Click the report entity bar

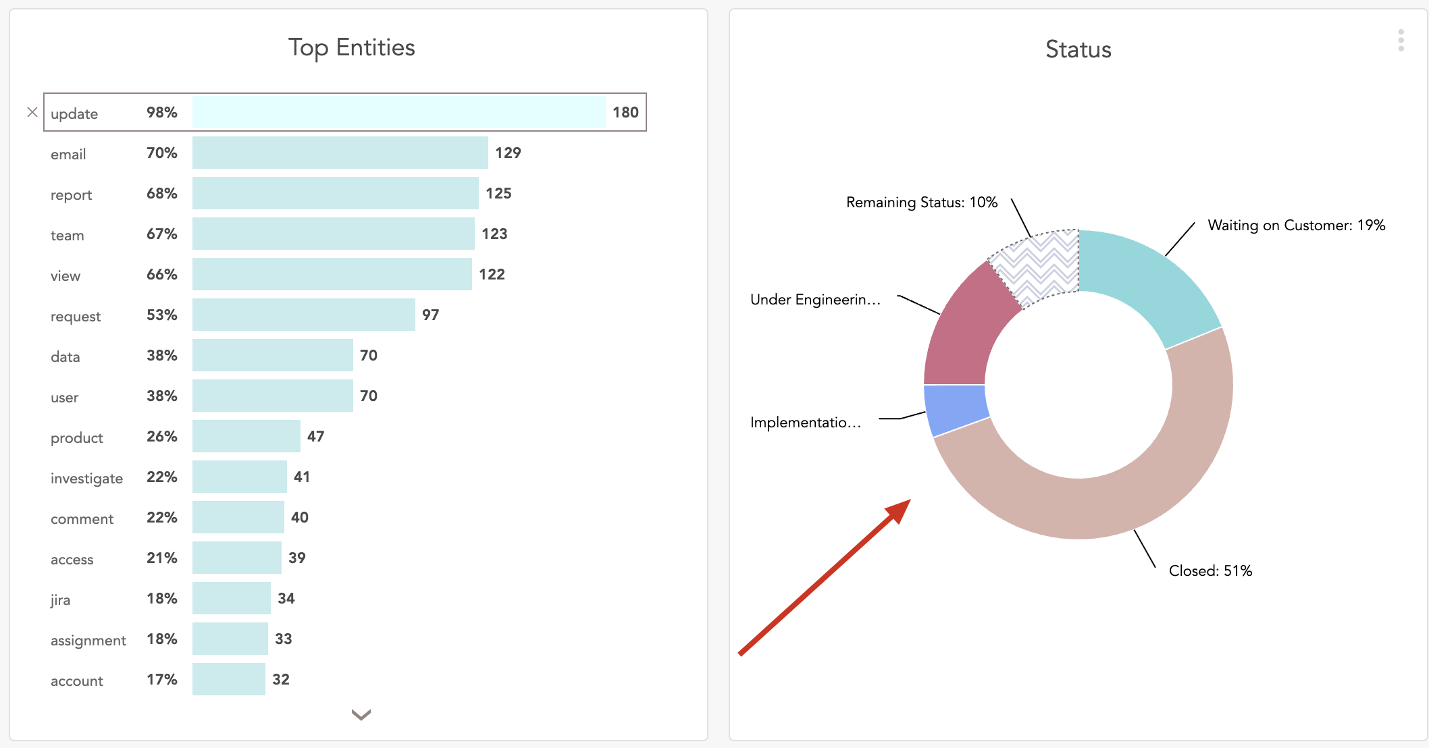[335, 193]
